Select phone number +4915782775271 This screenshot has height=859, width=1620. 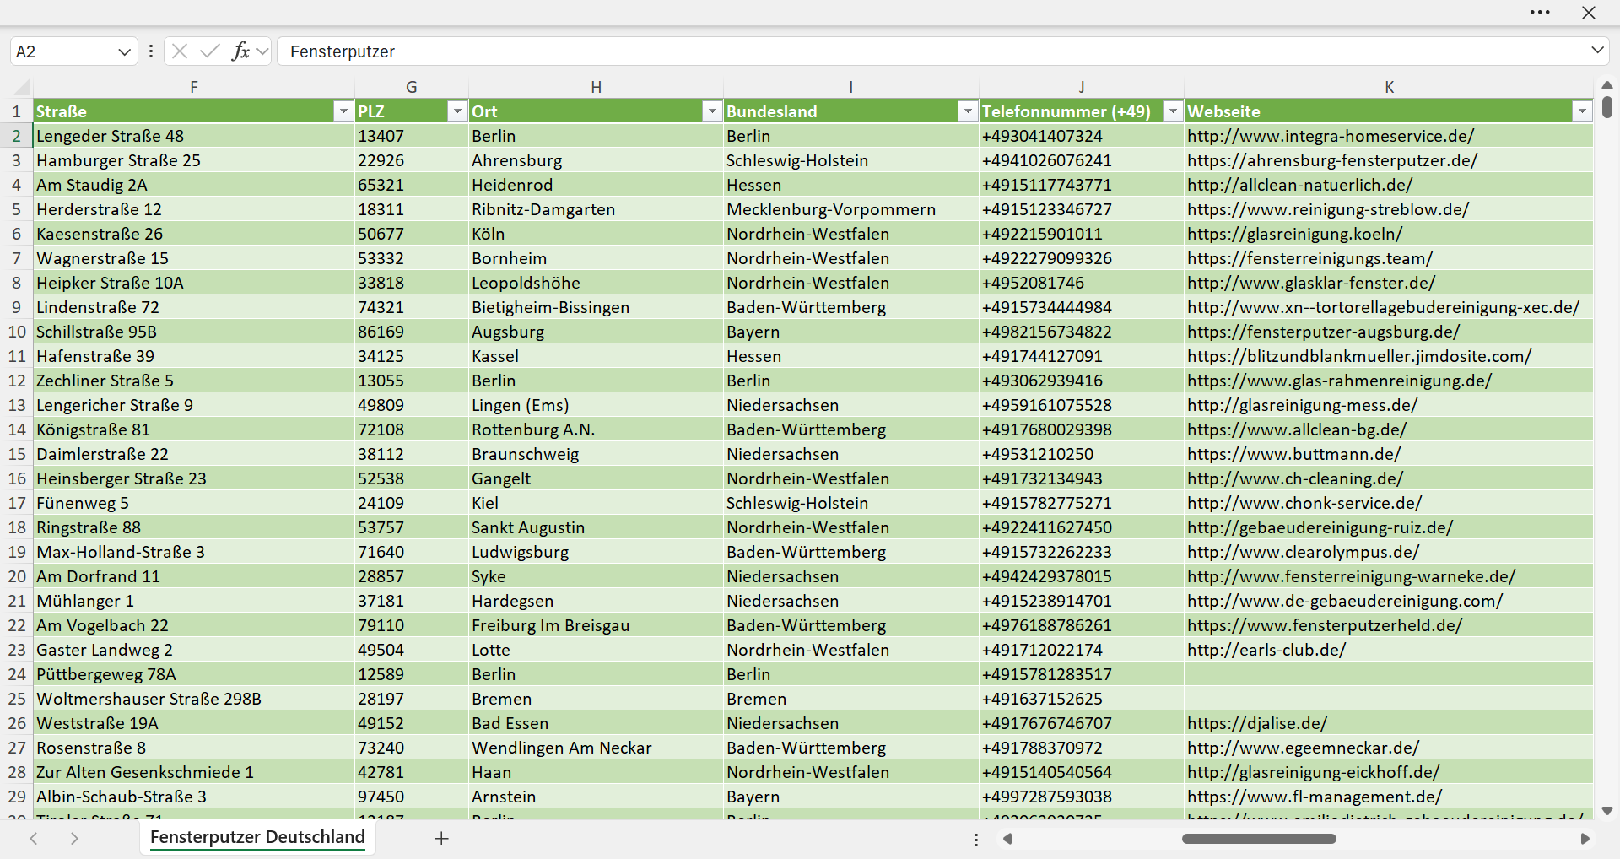(x=1082, y=503)
